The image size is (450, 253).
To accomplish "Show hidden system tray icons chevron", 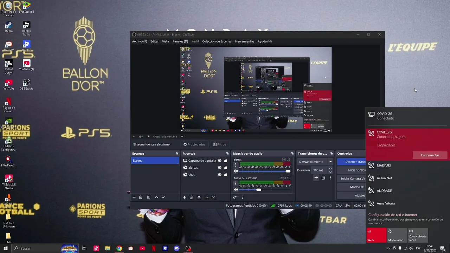I will pos(388,248).
